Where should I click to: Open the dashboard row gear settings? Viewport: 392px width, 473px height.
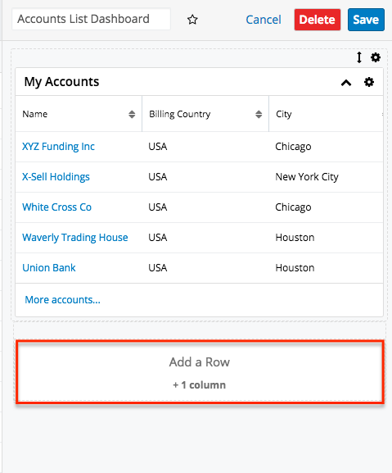coord(376,57)
